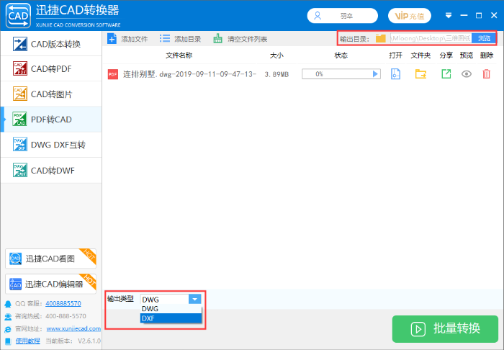Click the CAD转图片 orange icon
This screenshot has height=350, width=504.
pos(20,94)
